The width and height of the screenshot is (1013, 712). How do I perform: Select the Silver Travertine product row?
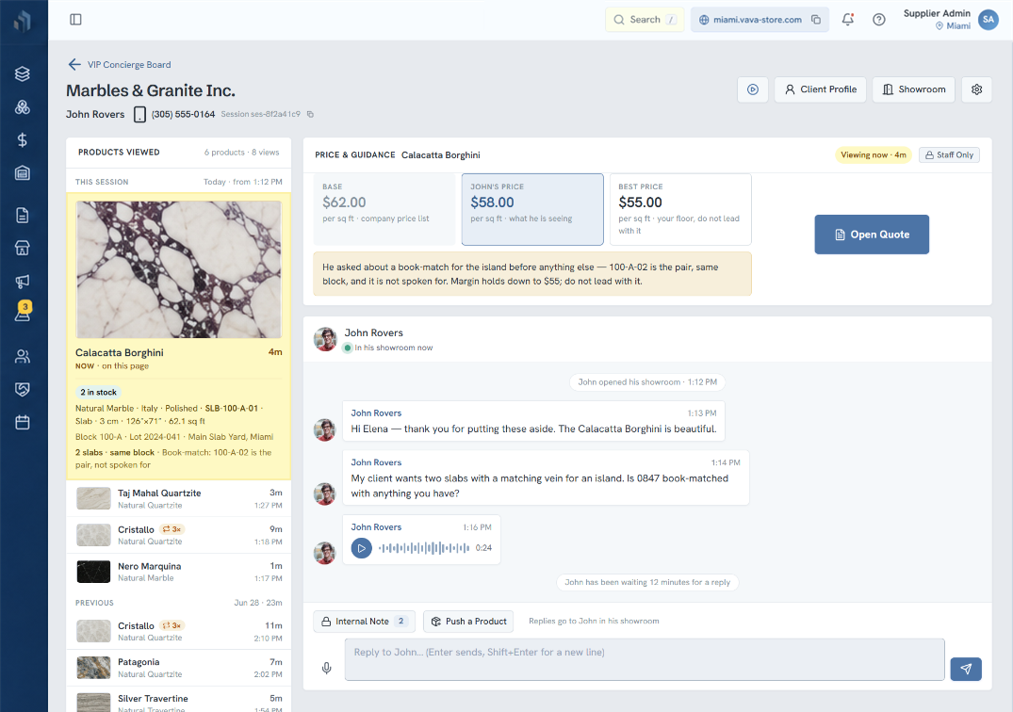tap(178, 701)
